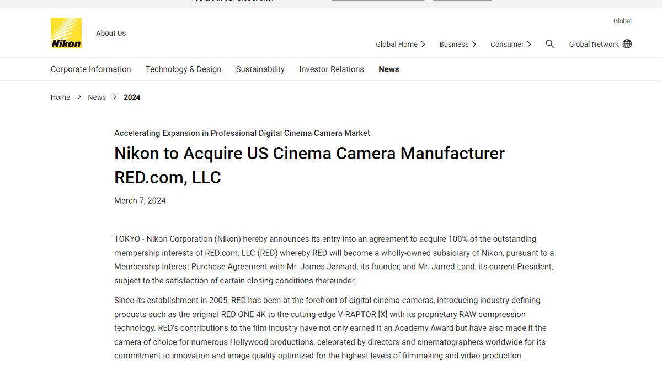Click the subtitle 'Accelerating Expansion in Professional Digital Cinema'

pos(242,133)
